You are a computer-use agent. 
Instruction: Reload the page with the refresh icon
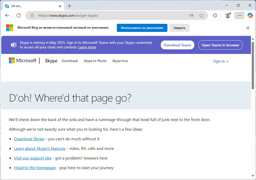pos(19,15)
